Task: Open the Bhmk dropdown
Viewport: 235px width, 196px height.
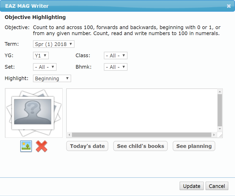Action: (116, 67)
